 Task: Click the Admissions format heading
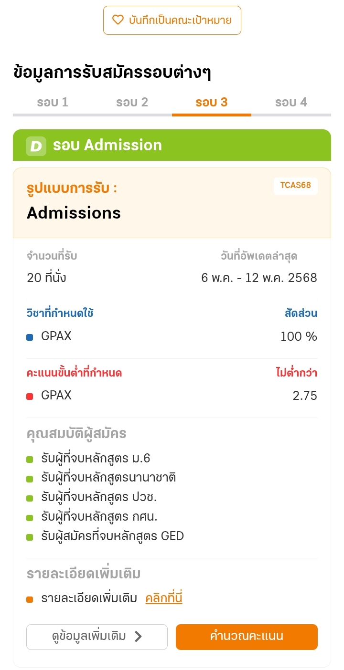click(74, 213)
